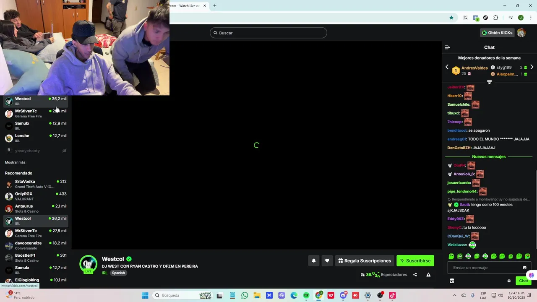Go to next top donors page
The image size is (537, 302).
532,67
